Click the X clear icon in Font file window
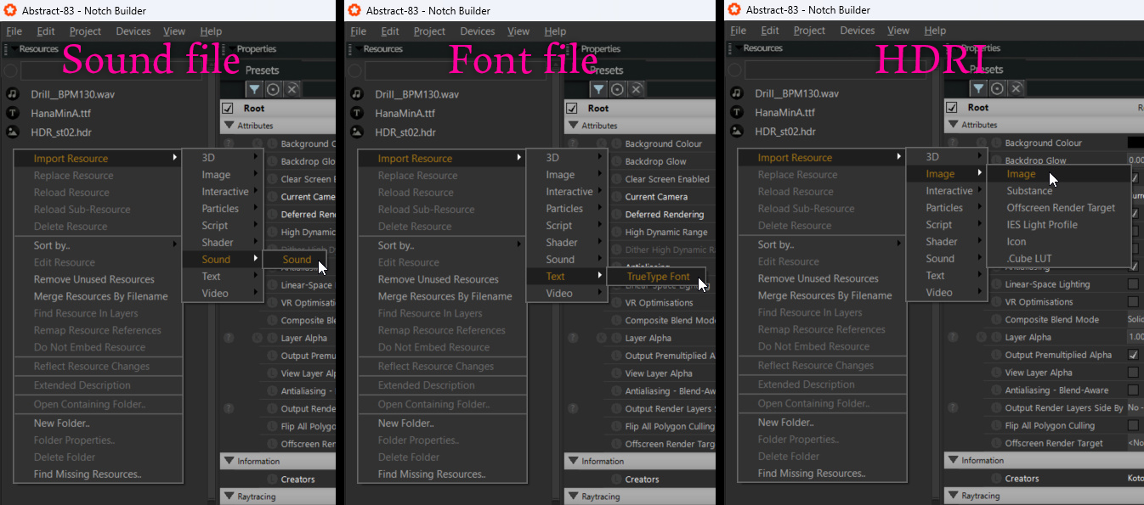Screen dimensions: 1144x505 (636, 88)
